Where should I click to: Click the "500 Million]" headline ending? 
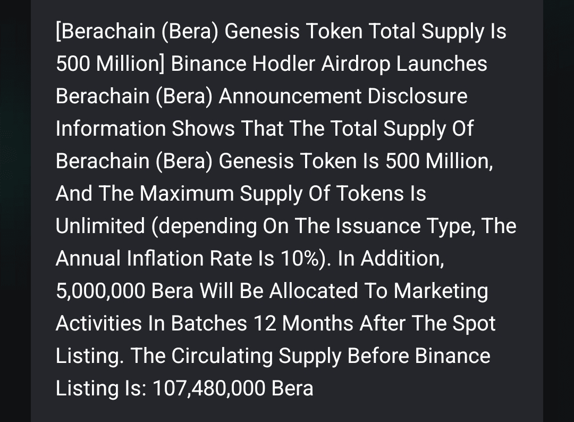point(111,64)
